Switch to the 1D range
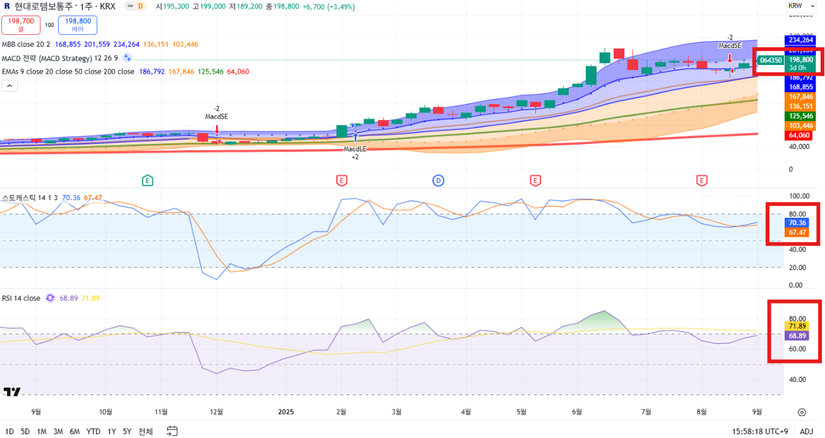The image size is (825, 438). pyautogui.click(x=9, y=432)
